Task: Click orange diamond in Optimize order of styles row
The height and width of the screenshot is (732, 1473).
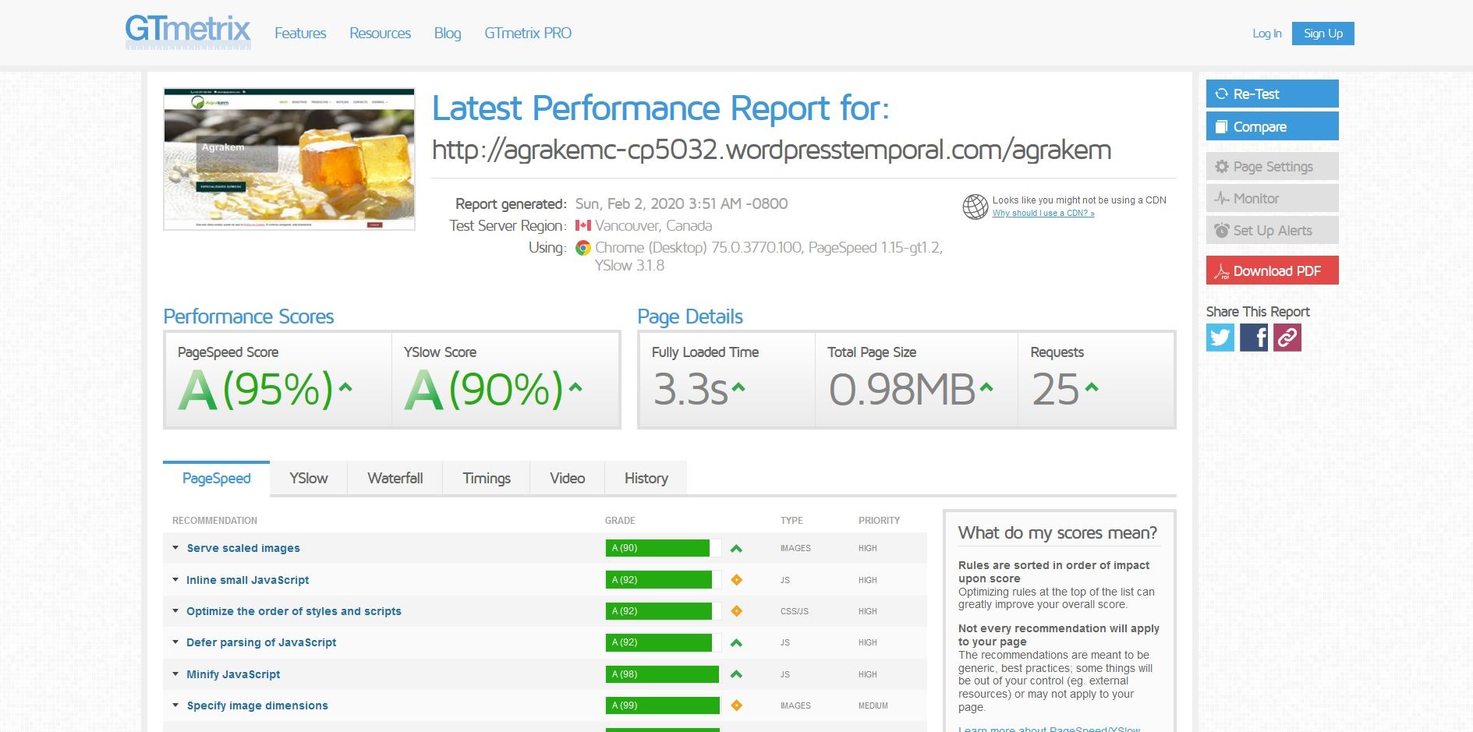Action: pyautogui.click(x=736, y=611)
